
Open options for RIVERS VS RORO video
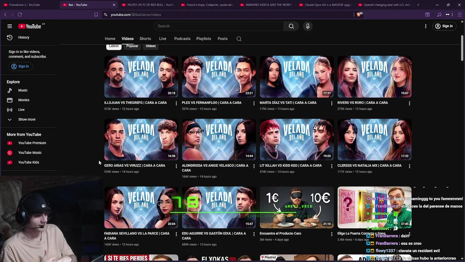tap(409, 103)
